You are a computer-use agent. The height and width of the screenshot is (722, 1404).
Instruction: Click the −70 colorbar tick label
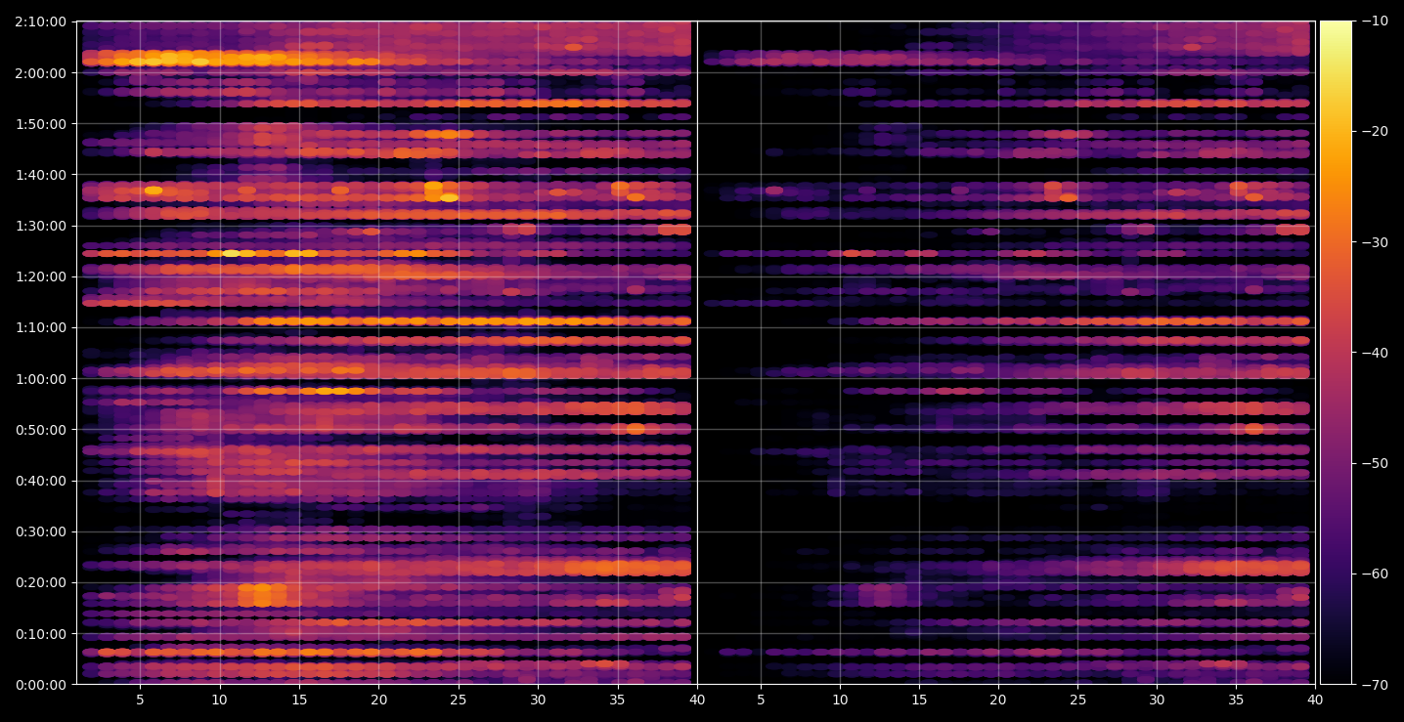[1376, 685]
